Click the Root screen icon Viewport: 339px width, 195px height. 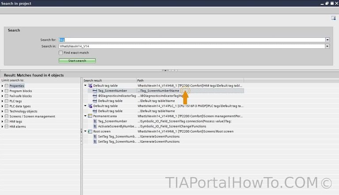(90, 131)
